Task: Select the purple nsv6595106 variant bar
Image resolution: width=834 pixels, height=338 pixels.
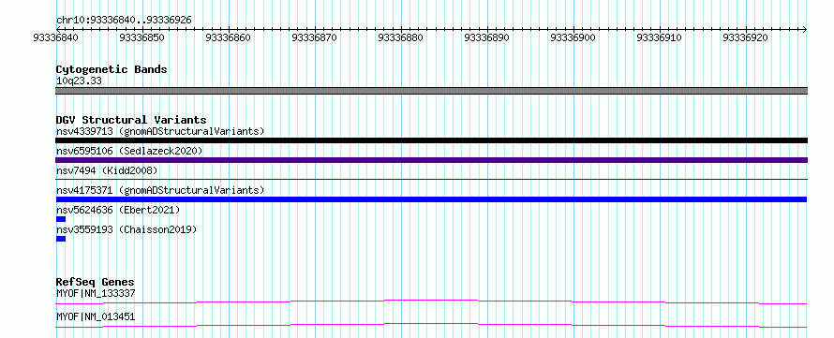Action: coord(431,160)
